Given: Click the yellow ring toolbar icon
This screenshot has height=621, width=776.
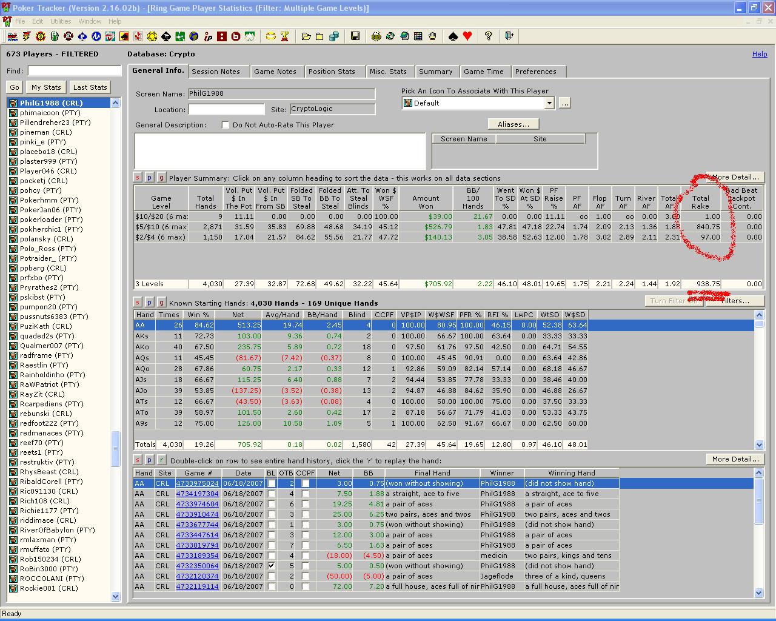Looking at the screenshot, I should click(x=271, y=36).
